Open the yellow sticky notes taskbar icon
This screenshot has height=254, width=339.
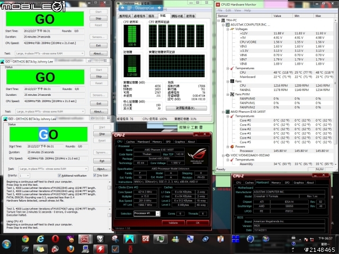point(40,249)
